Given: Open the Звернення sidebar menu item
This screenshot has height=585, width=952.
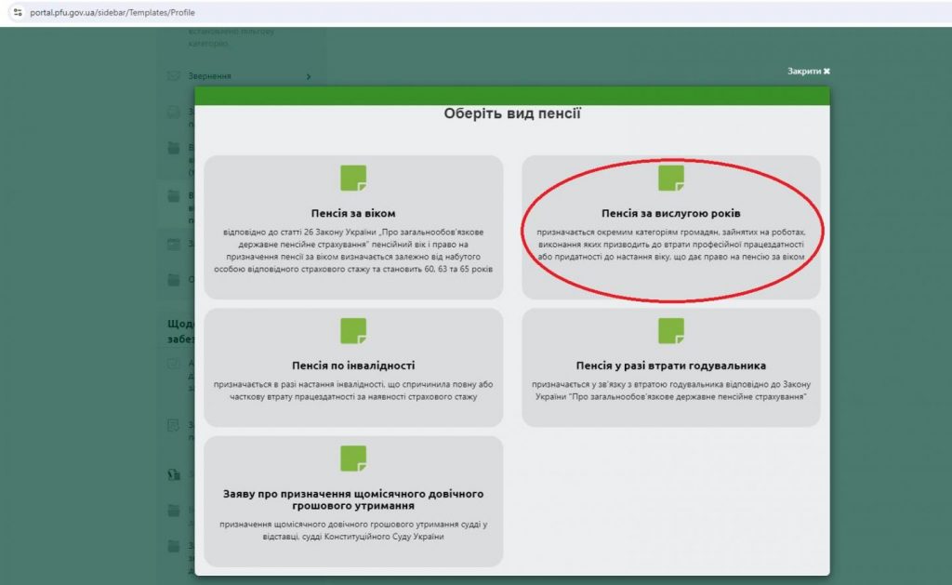Looking at the screenshot, I should pyautogui.click(x=209, y=76).
